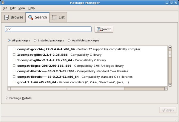Check the compat-gcc-34-g77 package checkbox

[x=14, y=49]
